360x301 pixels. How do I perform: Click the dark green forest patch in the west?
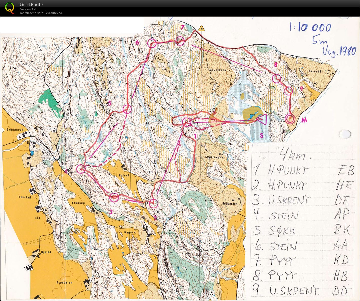[x=52, y=103]
